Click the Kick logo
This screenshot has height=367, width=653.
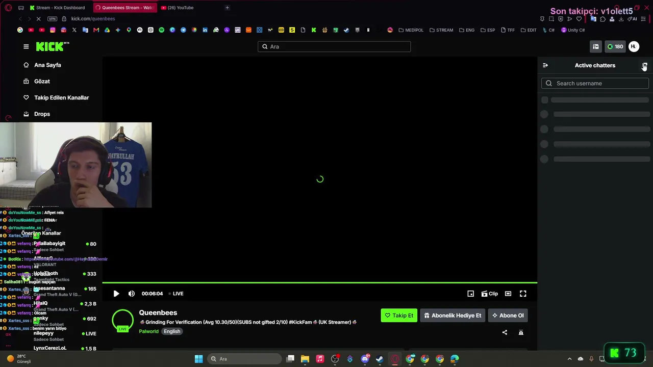[x=52, y=46]
